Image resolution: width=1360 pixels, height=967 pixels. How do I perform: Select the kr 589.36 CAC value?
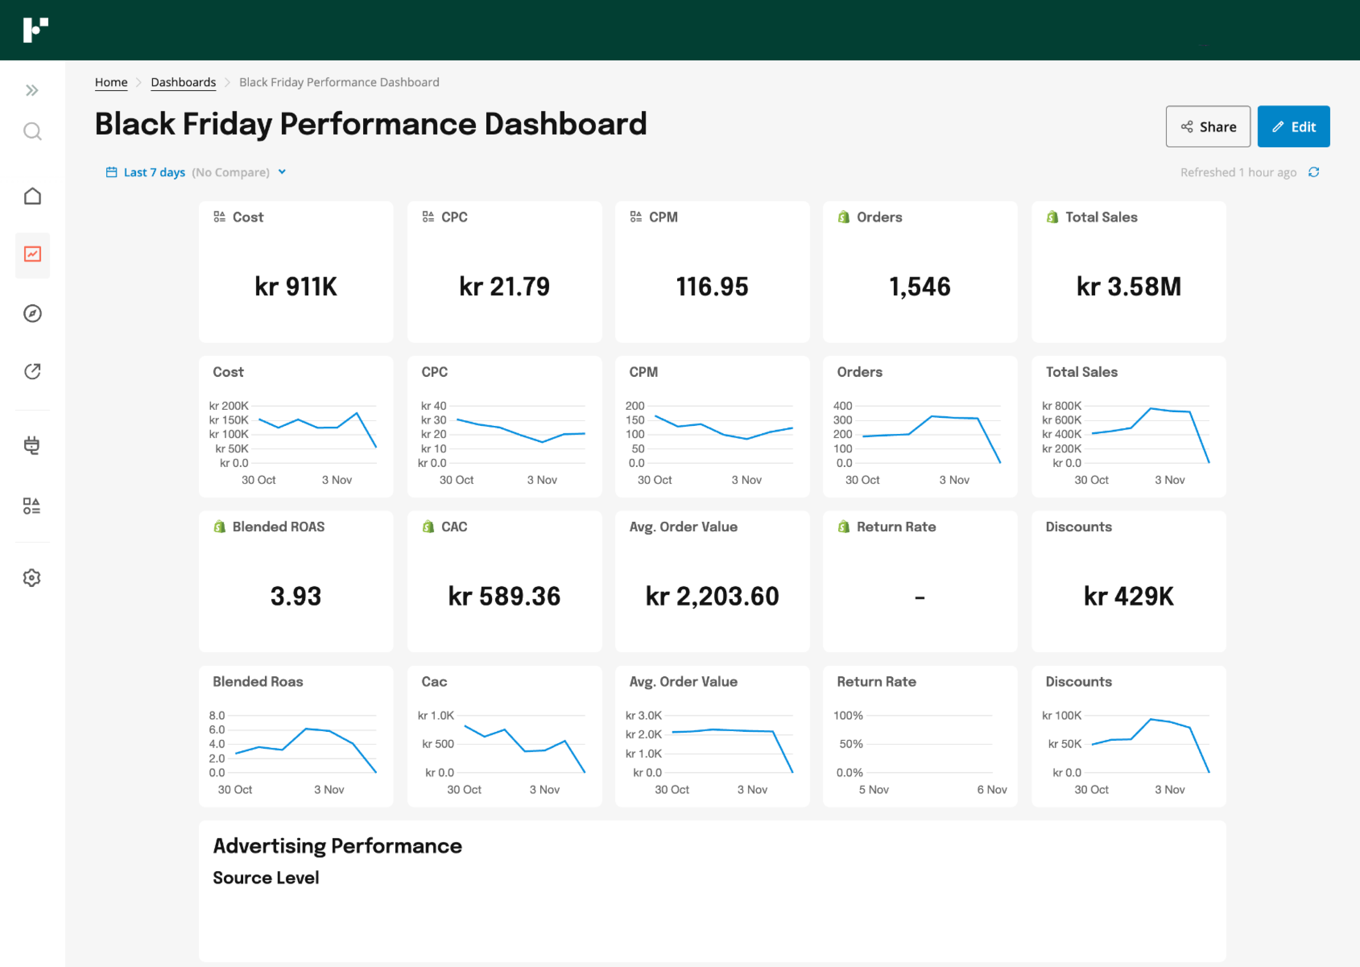(504, 596)
